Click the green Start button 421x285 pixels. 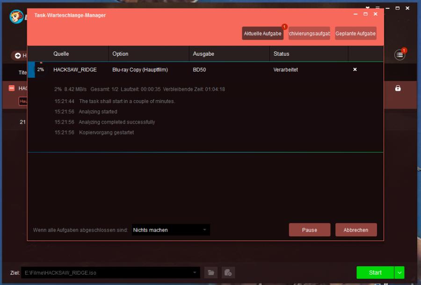[375, 273]
